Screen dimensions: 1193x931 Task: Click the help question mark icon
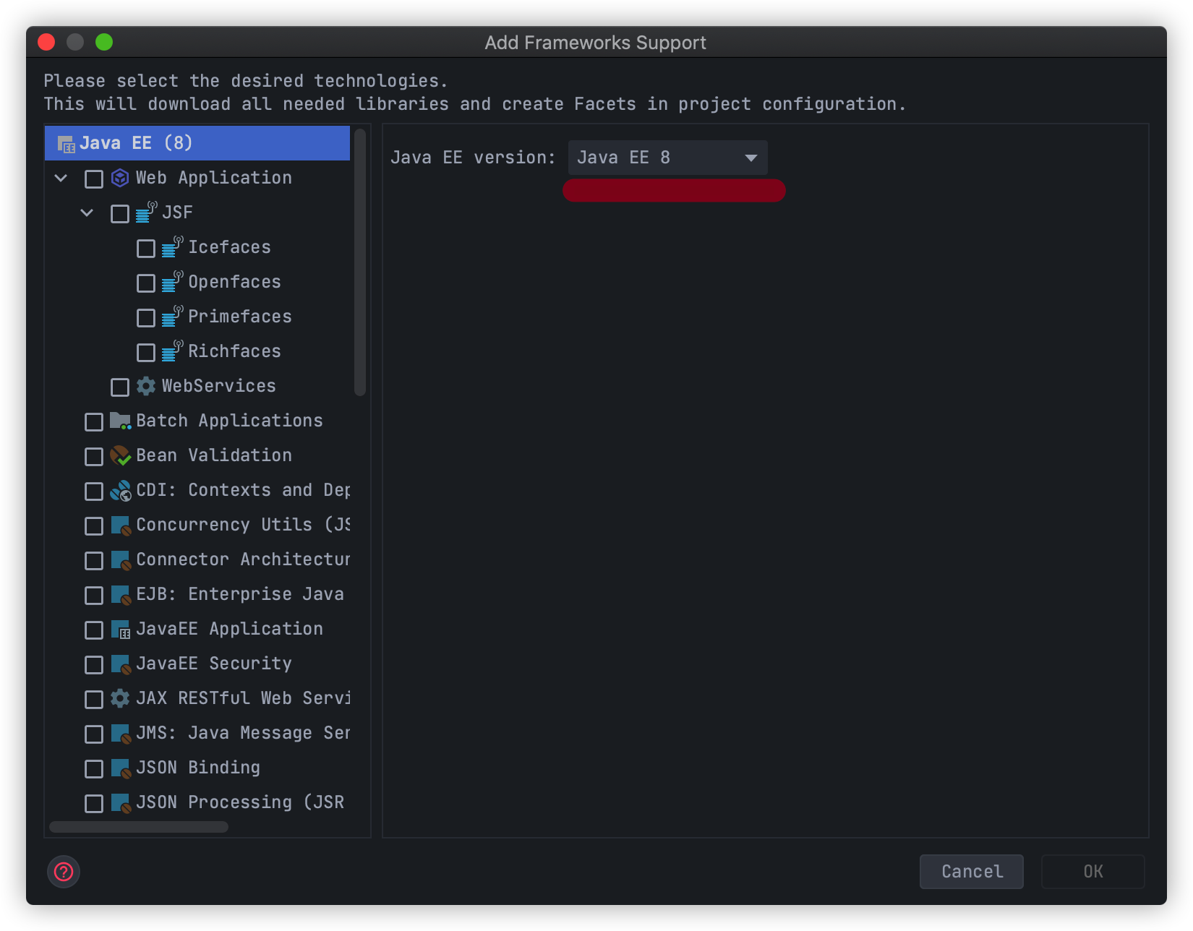[64, 872]
